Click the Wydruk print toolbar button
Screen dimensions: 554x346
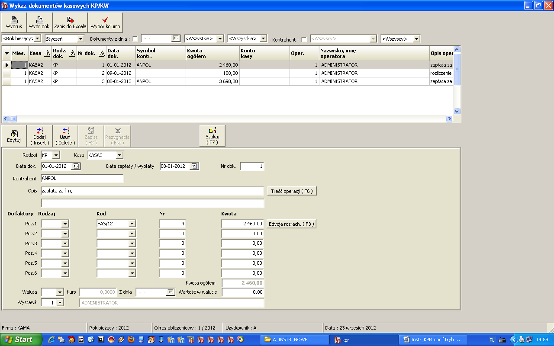pos(14,22)
